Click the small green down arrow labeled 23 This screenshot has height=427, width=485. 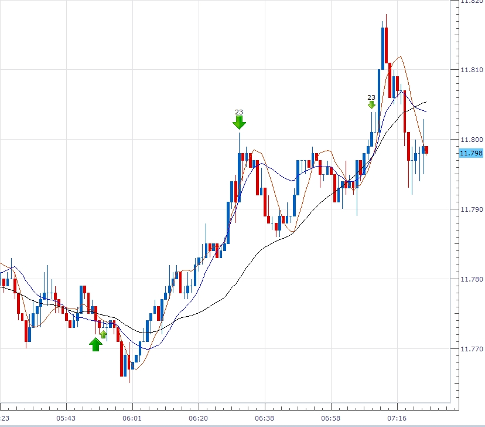click(x=371, y=104)
